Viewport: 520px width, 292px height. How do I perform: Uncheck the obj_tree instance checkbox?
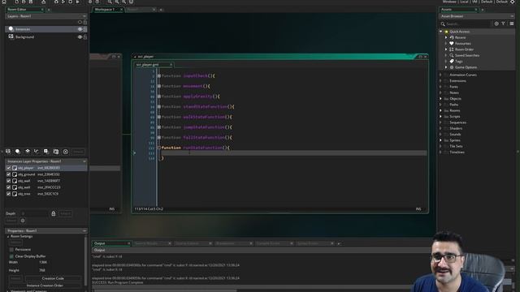[9, 194]
